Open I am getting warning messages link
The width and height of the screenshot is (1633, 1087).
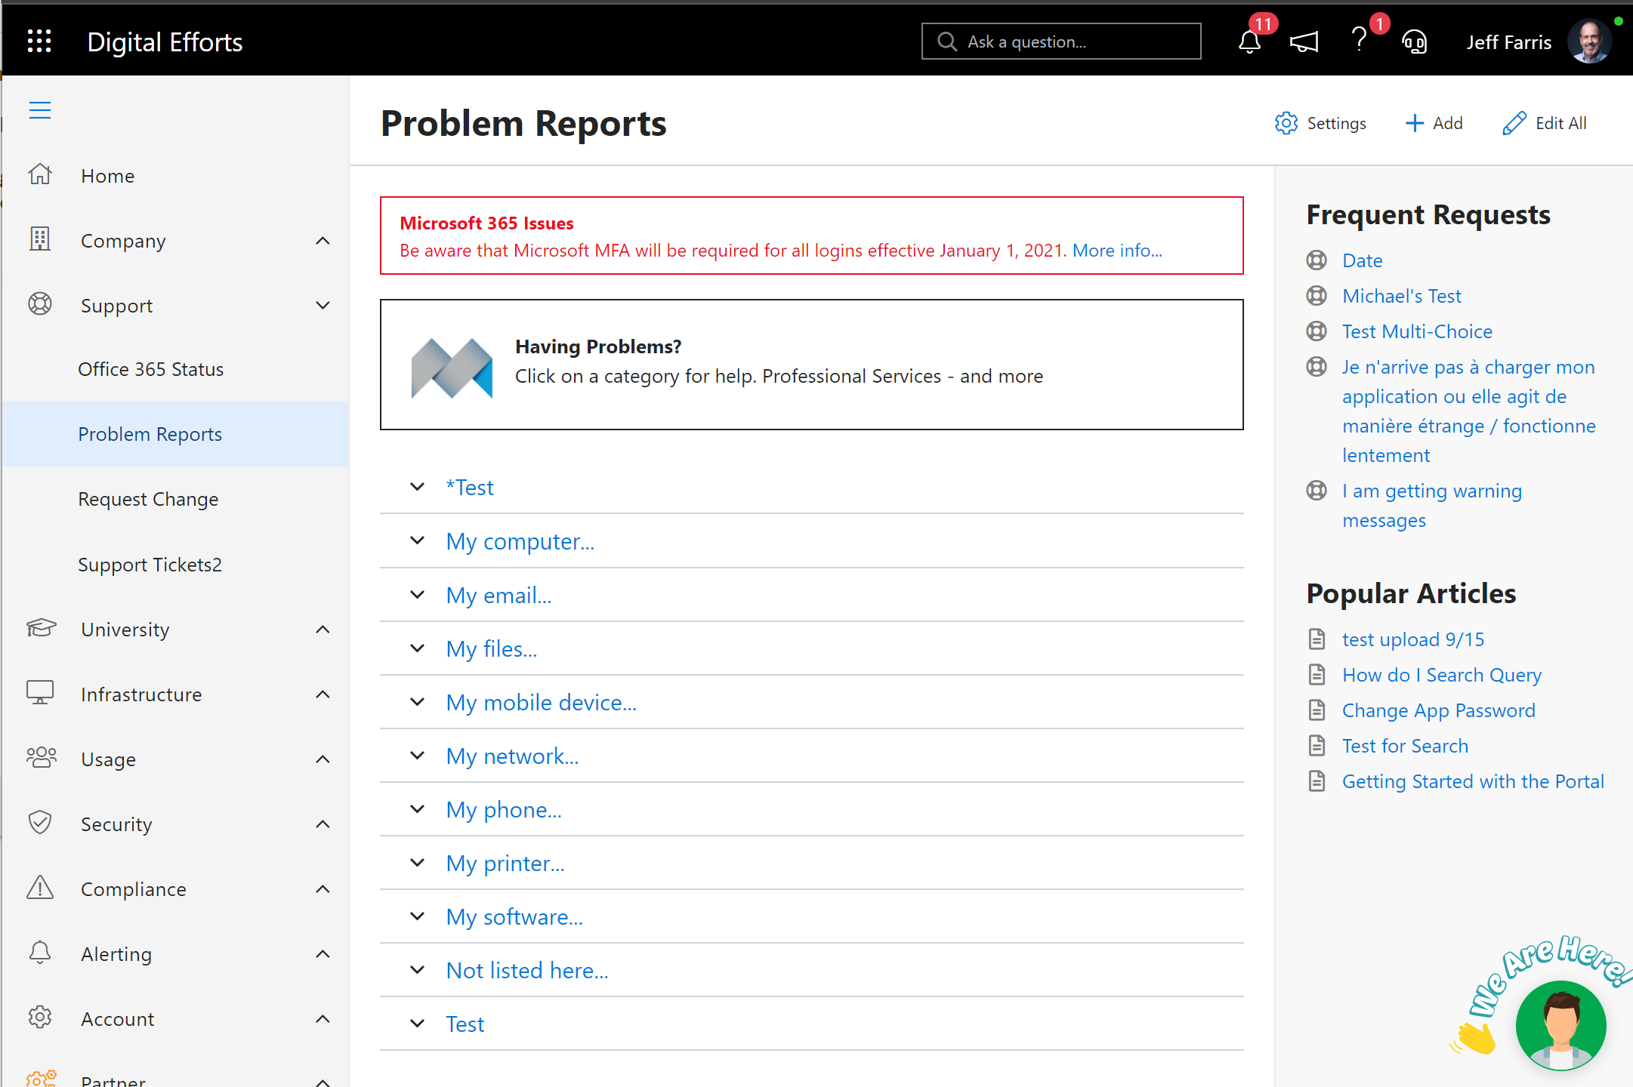[1432, 506]
